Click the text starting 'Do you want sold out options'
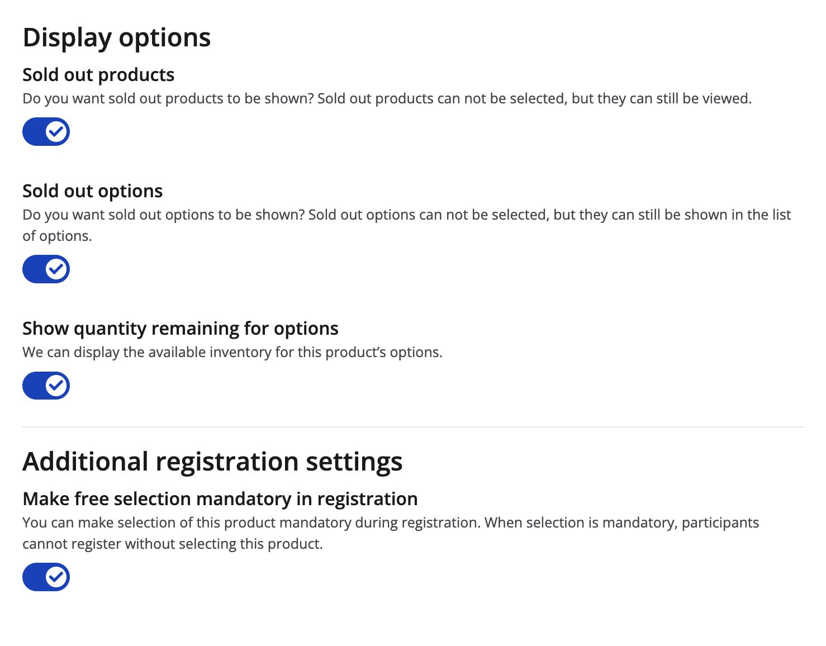 (x=406, y=215)
